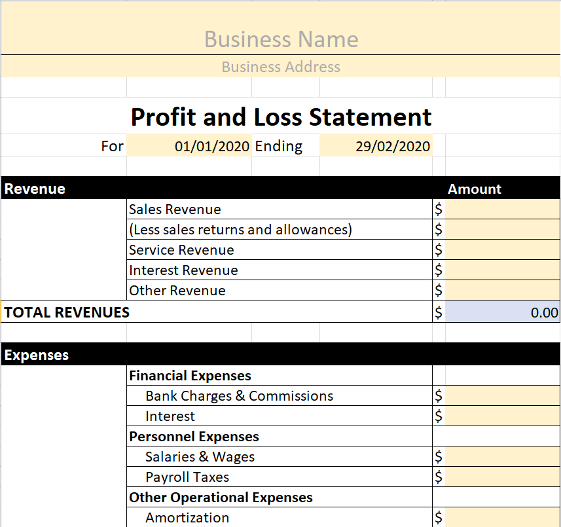Select the Financial Expenses label cell
Screen dimensions: 561x527
click(190, 376)
